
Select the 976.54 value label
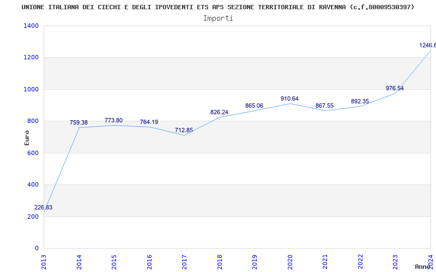[395, 89]
